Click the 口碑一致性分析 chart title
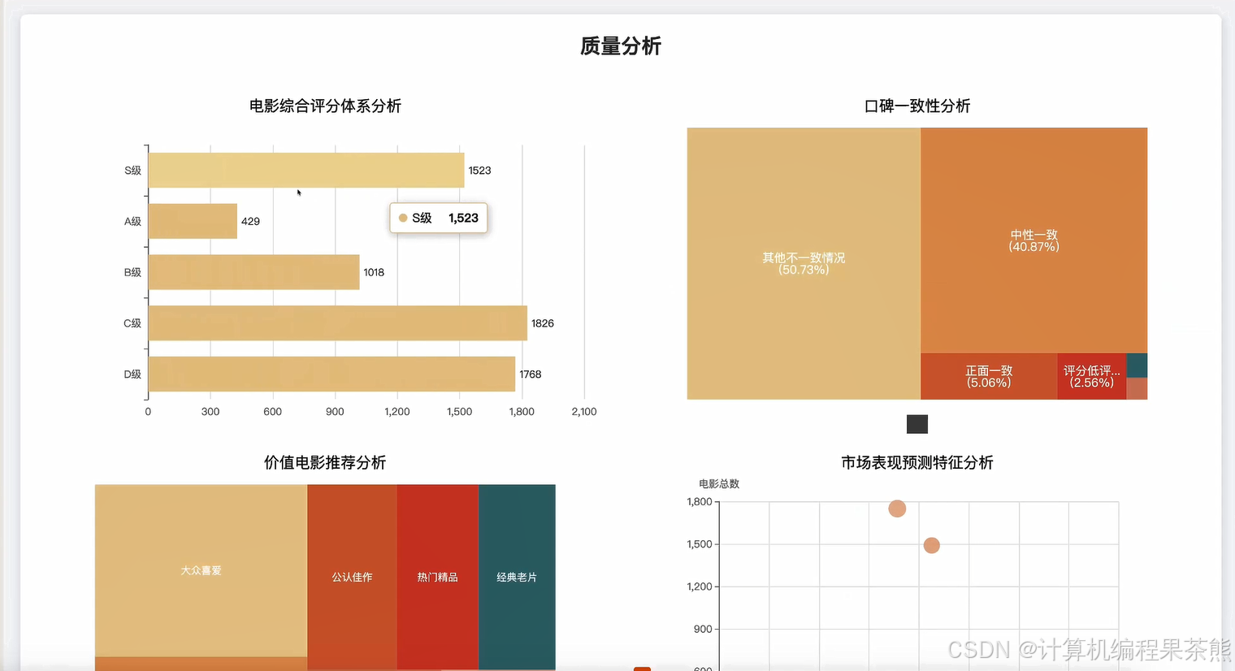This screenshot has height=671, width=1235. [917, 106]
